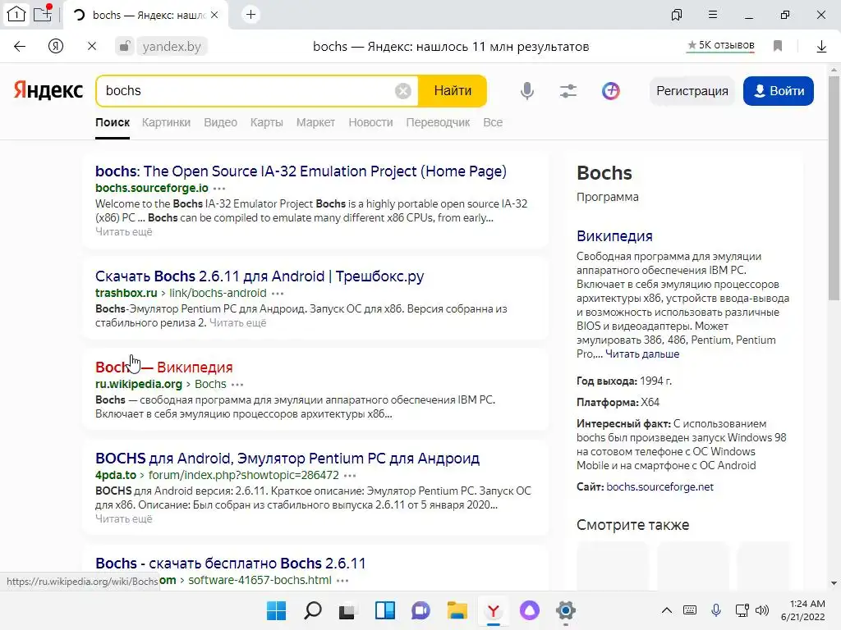Open 5K reviews site rating
This screenshot has height=630, width=841.
[x=721, y=46]
